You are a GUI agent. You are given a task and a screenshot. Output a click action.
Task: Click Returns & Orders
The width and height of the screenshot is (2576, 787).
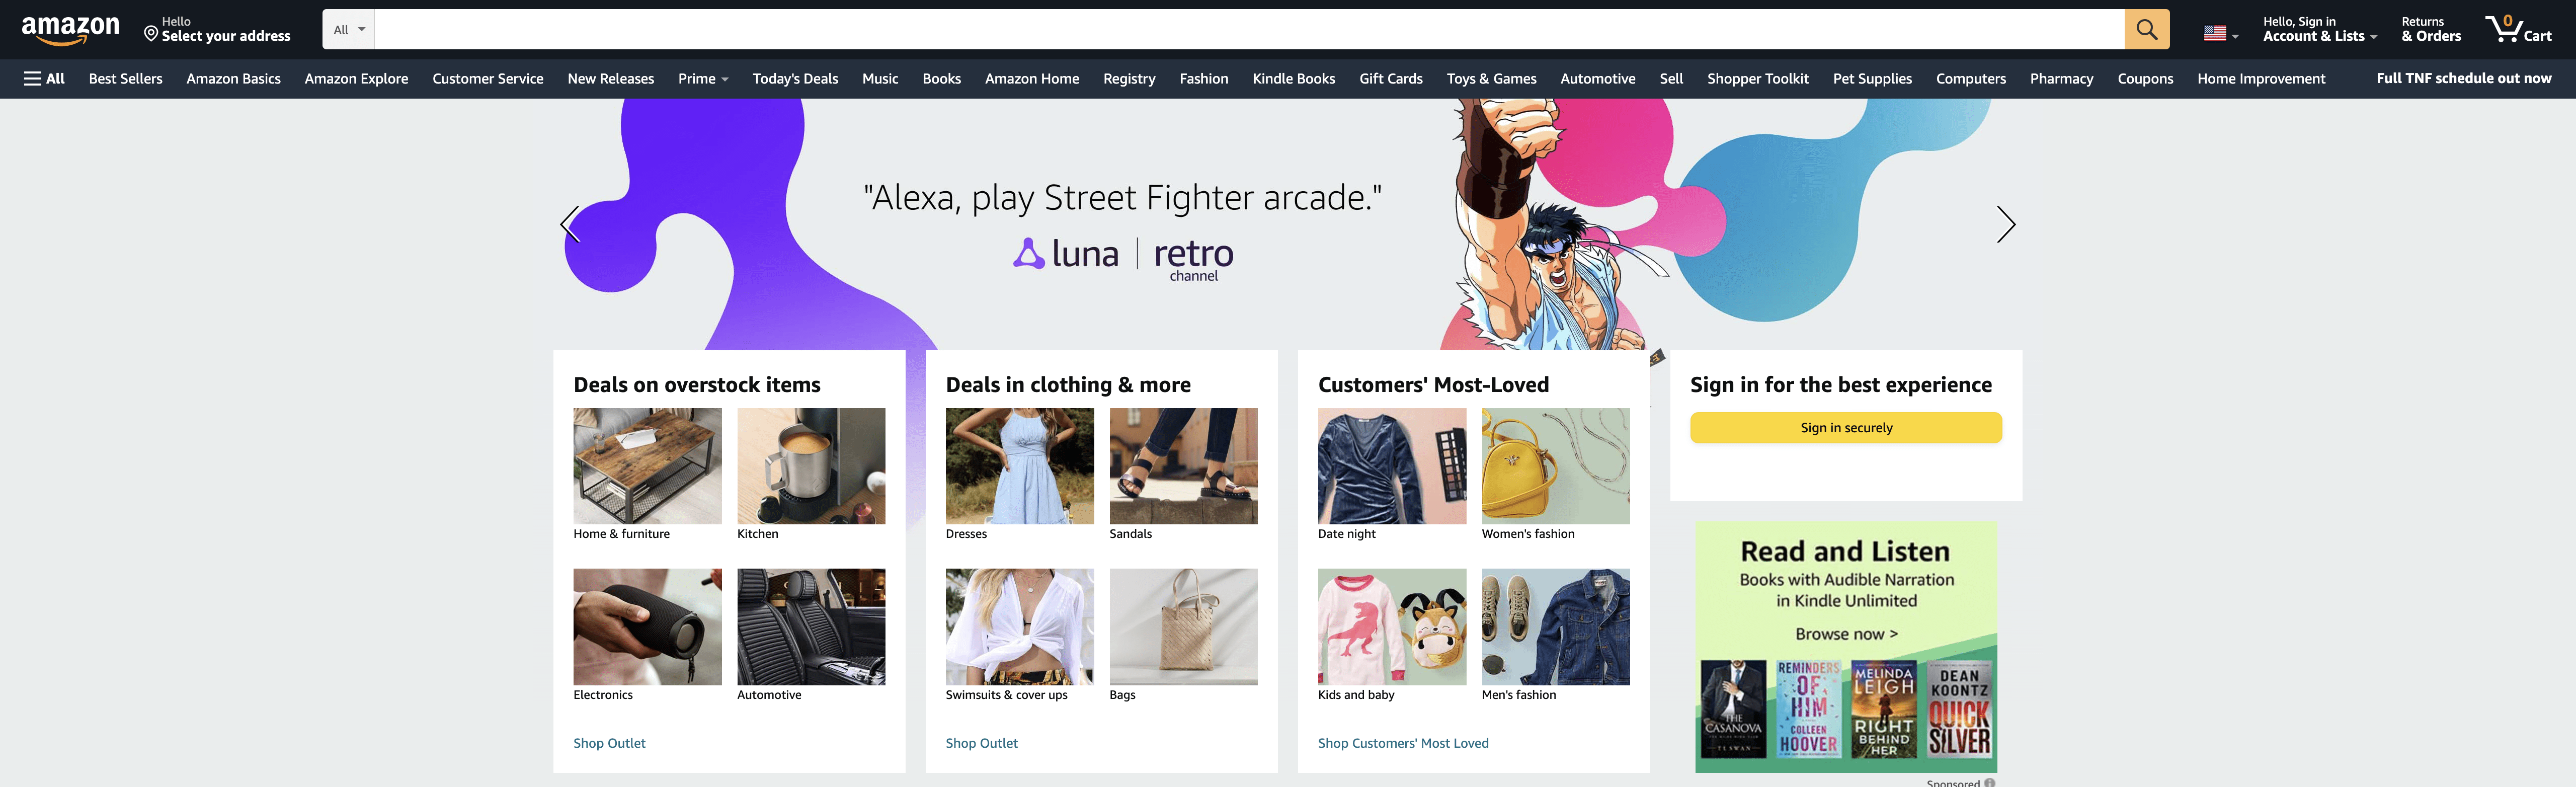[x=2430, y=29]
